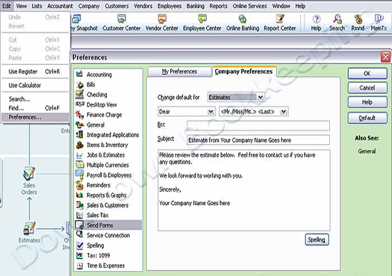Choose Preferences... in the Edit menu

click(x=35, y=117)
